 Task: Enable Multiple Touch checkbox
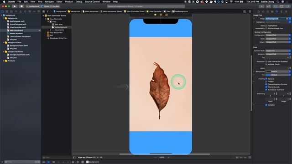pos(266,64)
